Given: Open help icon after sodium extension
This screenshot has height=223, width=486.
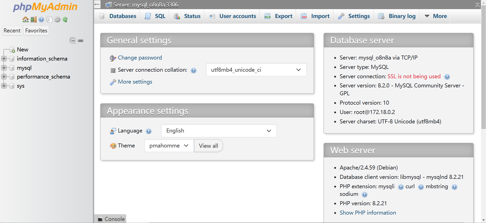Looking at the screenshot, I should [x=365, y=195].
